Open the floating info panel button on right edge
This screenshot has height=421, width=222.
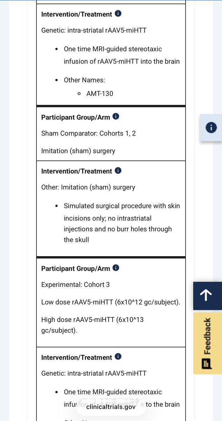point(211,128)
